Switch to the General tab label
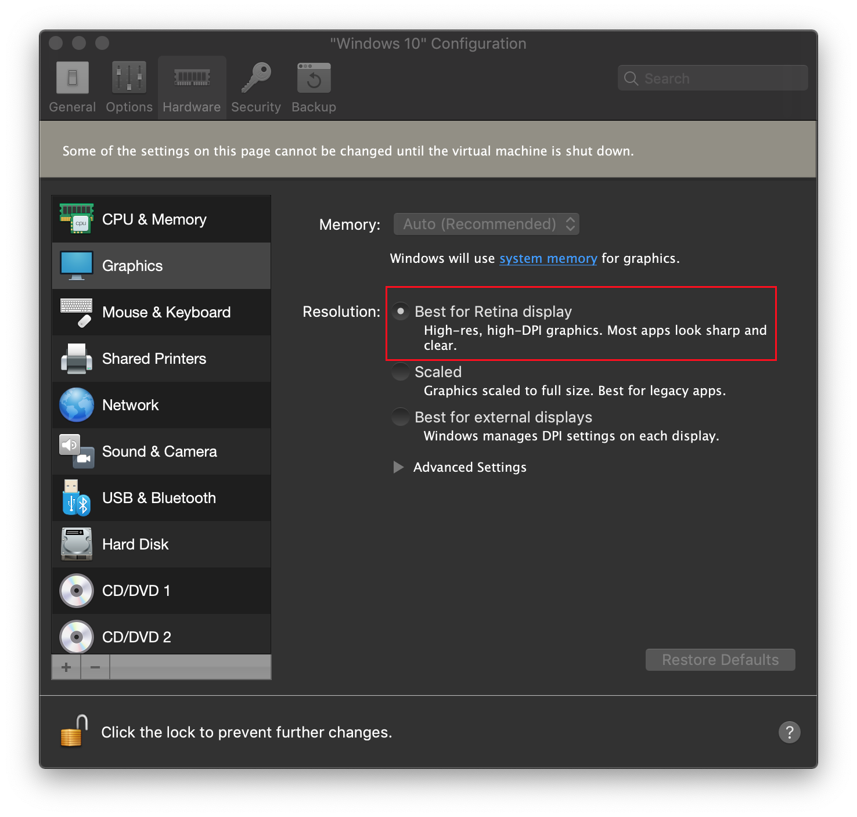Viewport: 857px width, 817px height. point(73,107)
